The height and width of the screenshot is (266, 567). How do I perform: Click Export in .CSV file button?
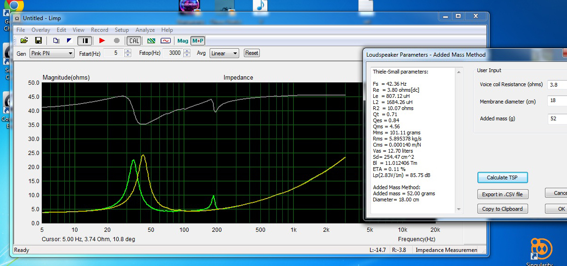click(503, 194)
